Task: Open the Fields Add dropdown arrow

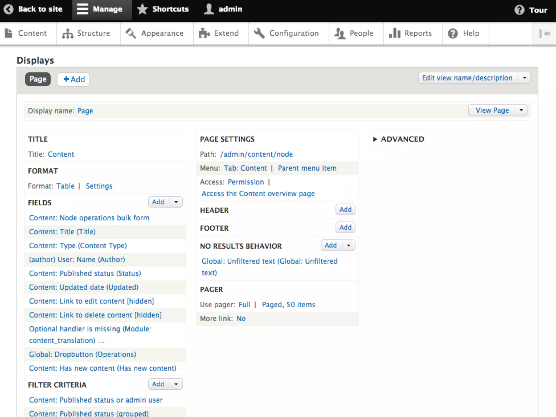Action: [176, 202]
